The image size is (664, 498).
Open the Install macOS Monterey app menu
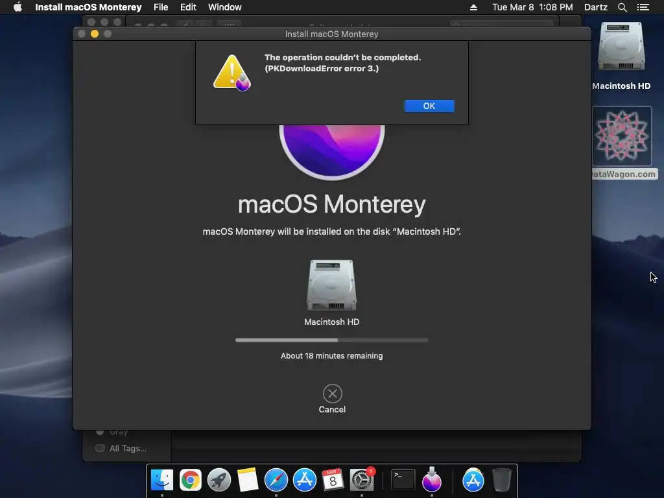88,7
